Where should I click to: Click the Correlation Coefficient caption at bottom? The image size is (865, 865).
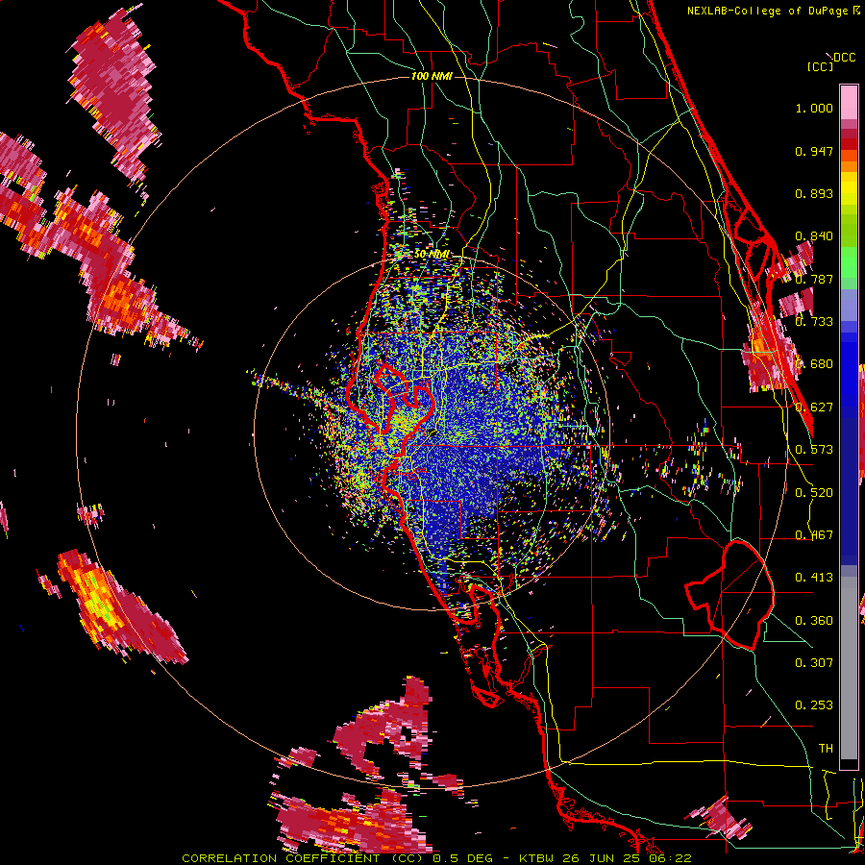pyautogui.click(x=436, y=858)
